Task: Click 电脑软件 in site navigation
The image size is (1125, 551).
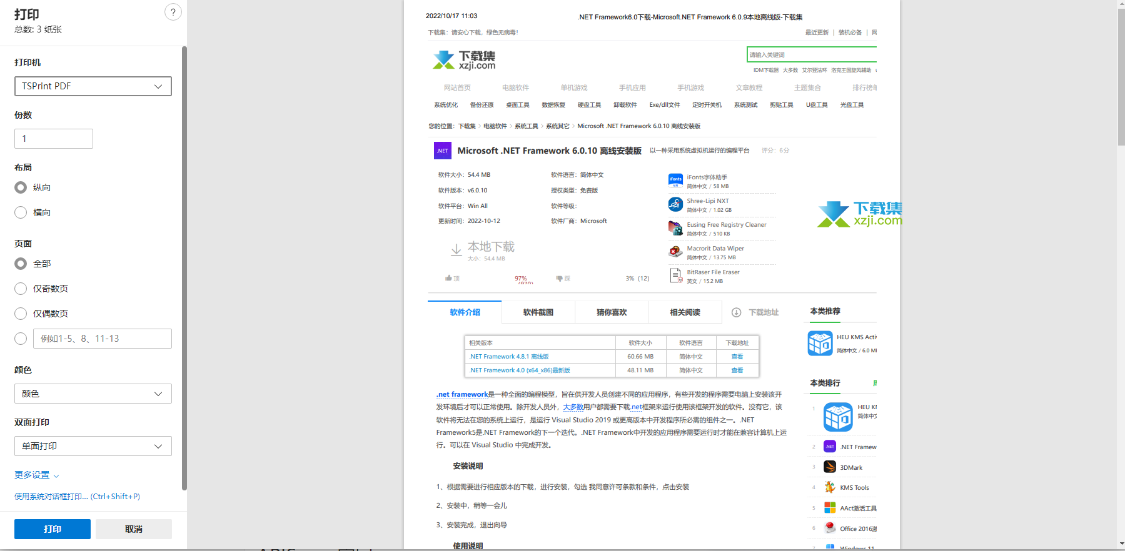Action: (x=515, y=87)
